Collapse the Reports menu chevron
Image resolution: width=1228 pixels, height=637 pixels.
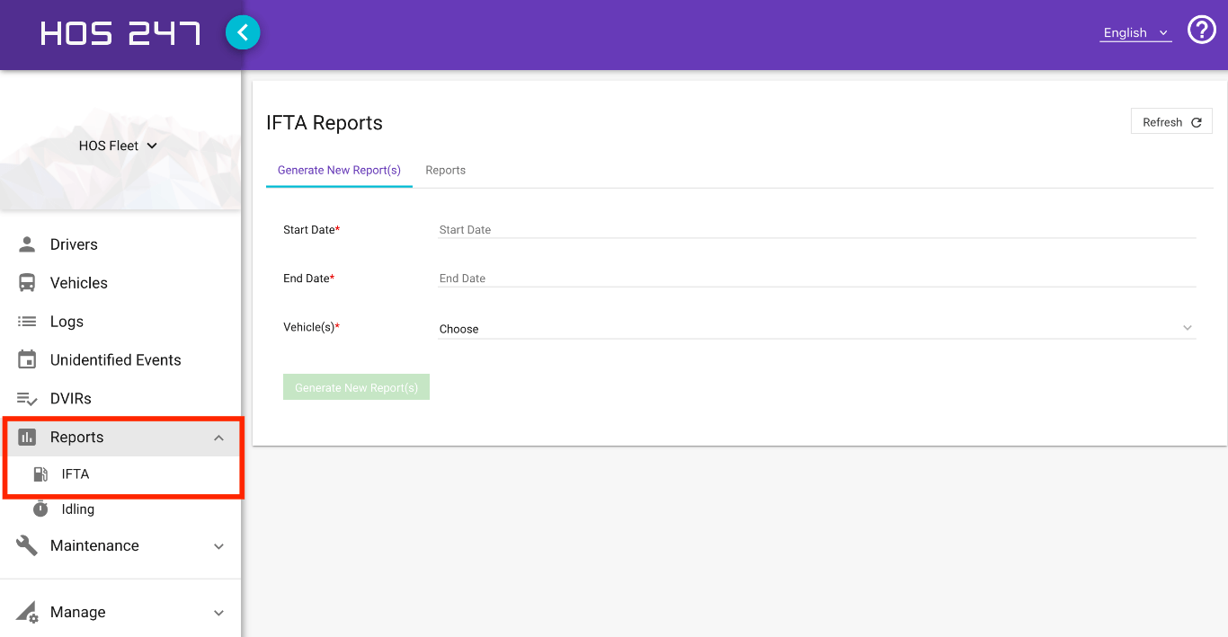click(x=218, y=438)
